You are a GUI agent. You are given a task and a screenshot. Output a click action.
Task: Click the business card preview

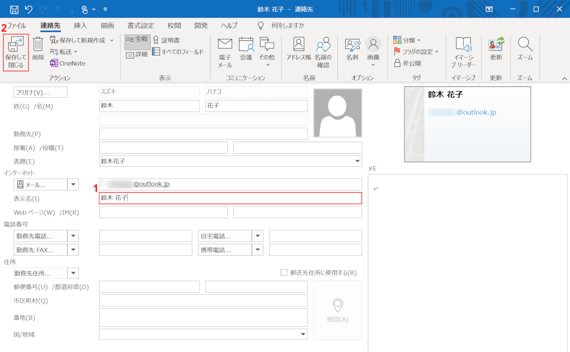point(467,124)
